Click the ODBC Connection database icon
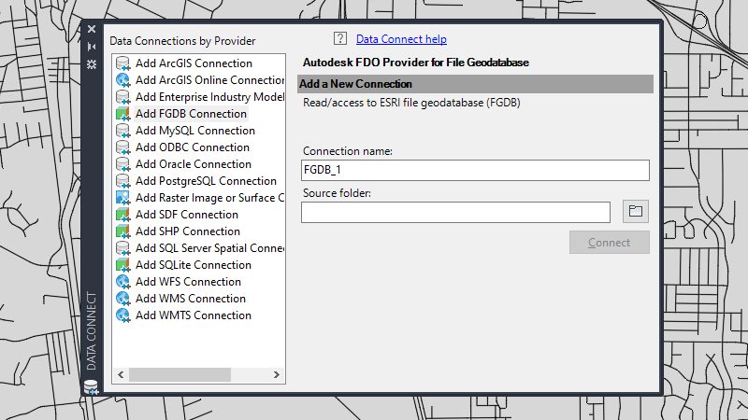 [123, 147]
